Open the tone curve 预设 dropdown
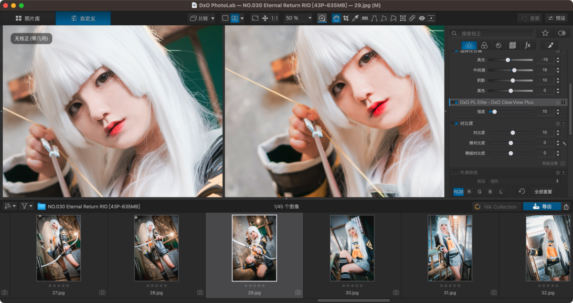 [x=524, y=181]
